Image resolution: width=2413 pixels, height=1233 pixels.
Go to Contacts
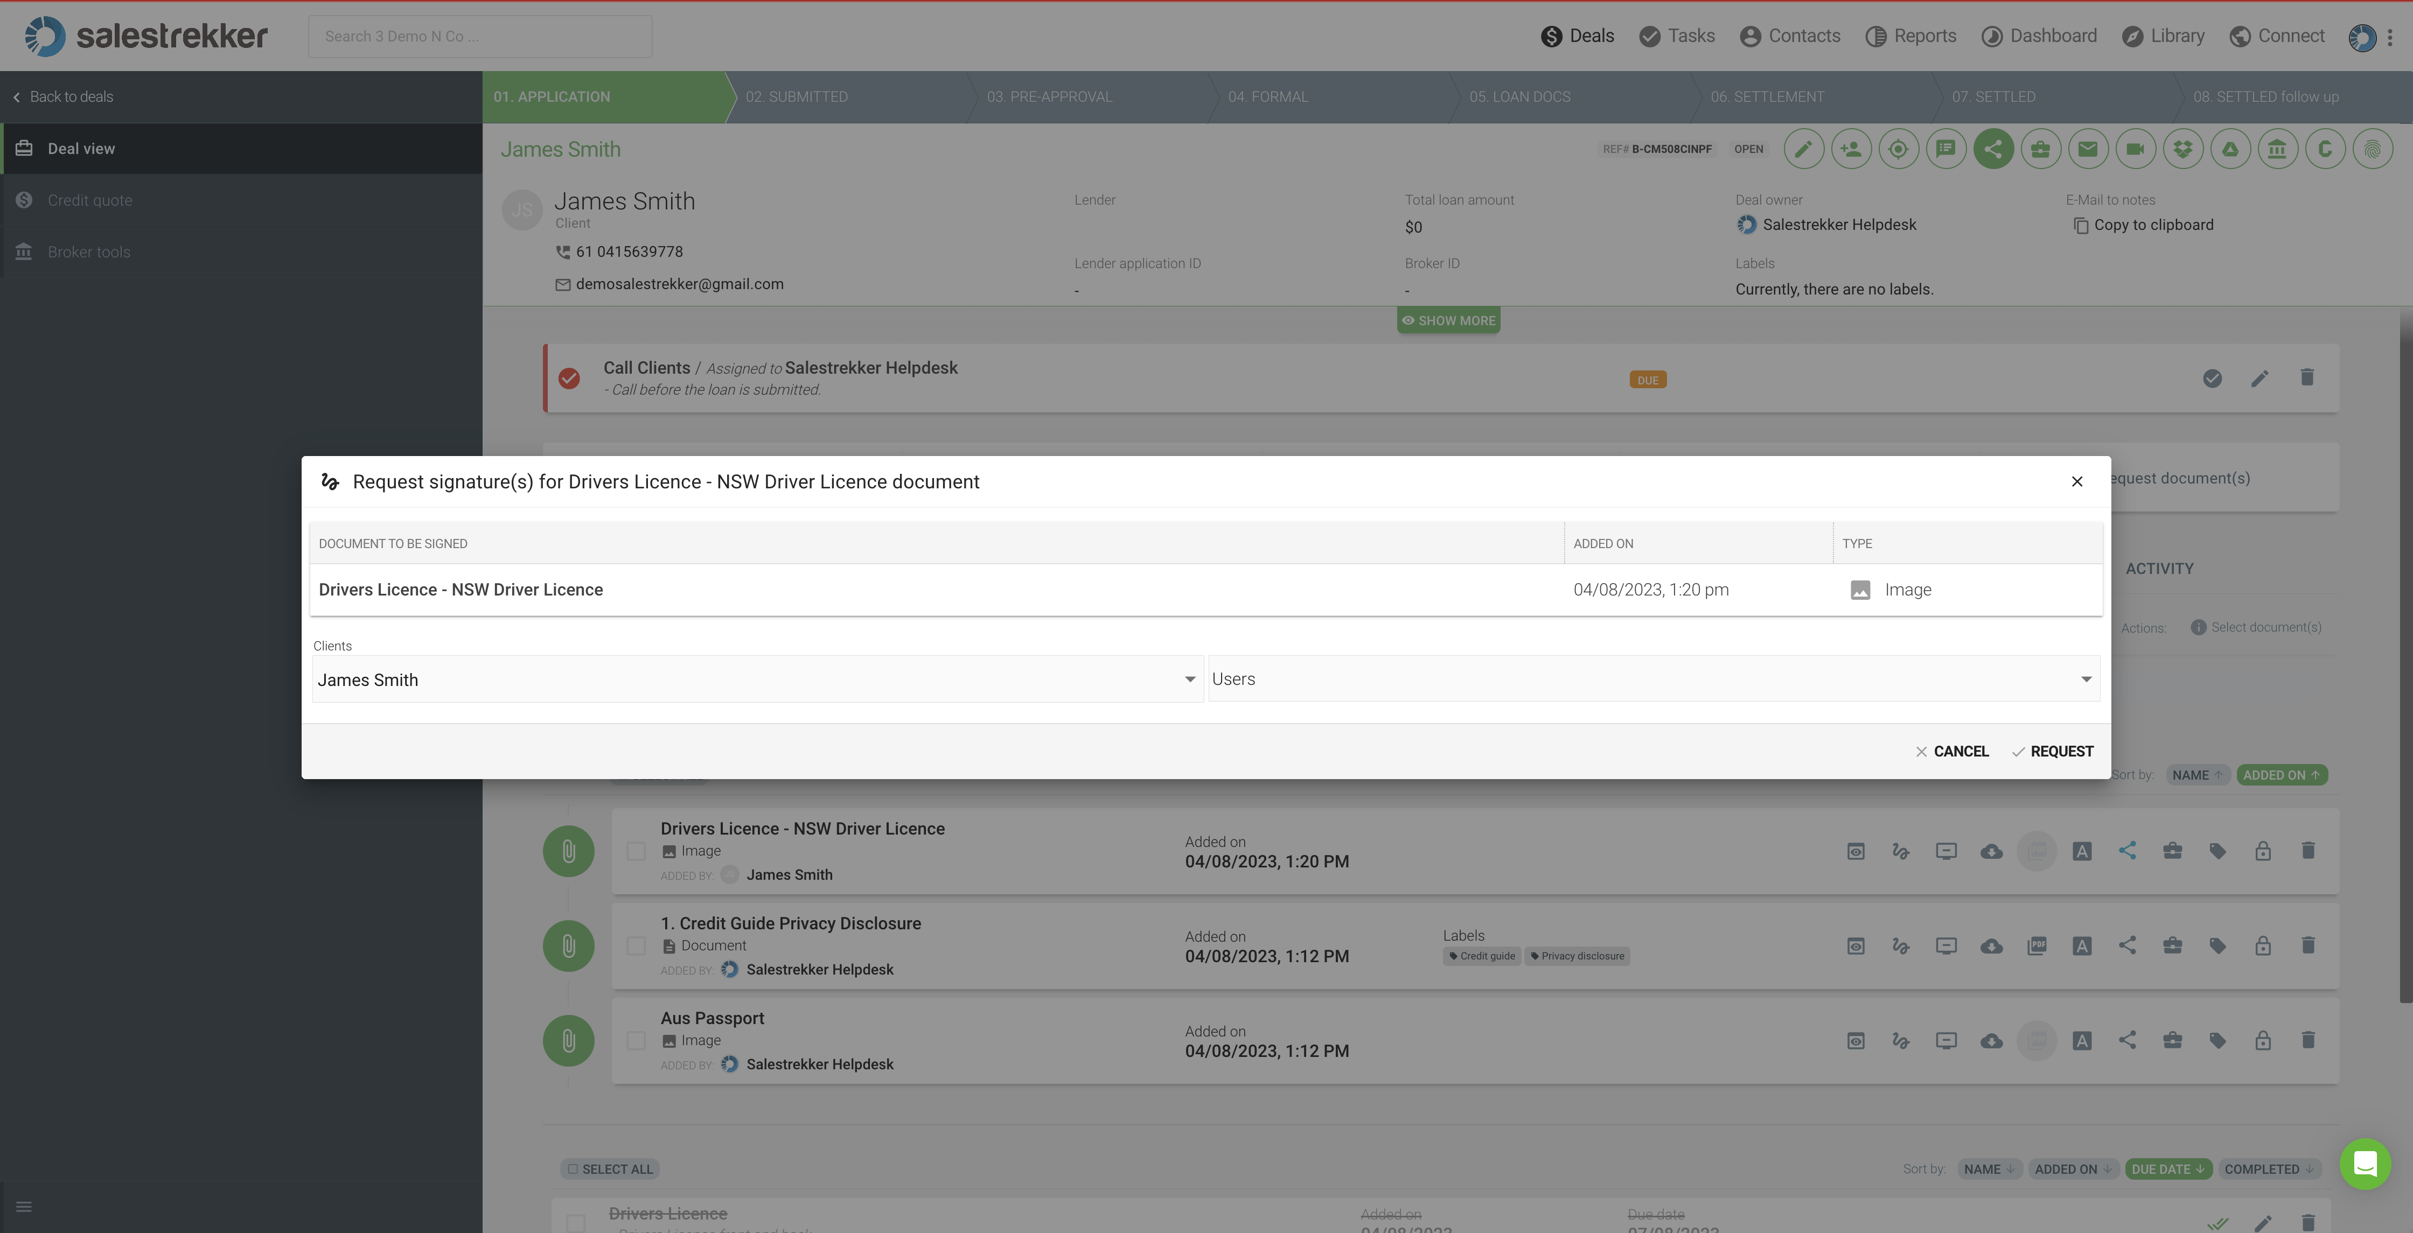(1790, 36)
